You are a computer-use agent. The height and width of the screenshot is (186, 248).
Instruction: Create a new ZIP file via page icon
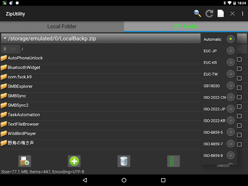click(x=220, y=13)
